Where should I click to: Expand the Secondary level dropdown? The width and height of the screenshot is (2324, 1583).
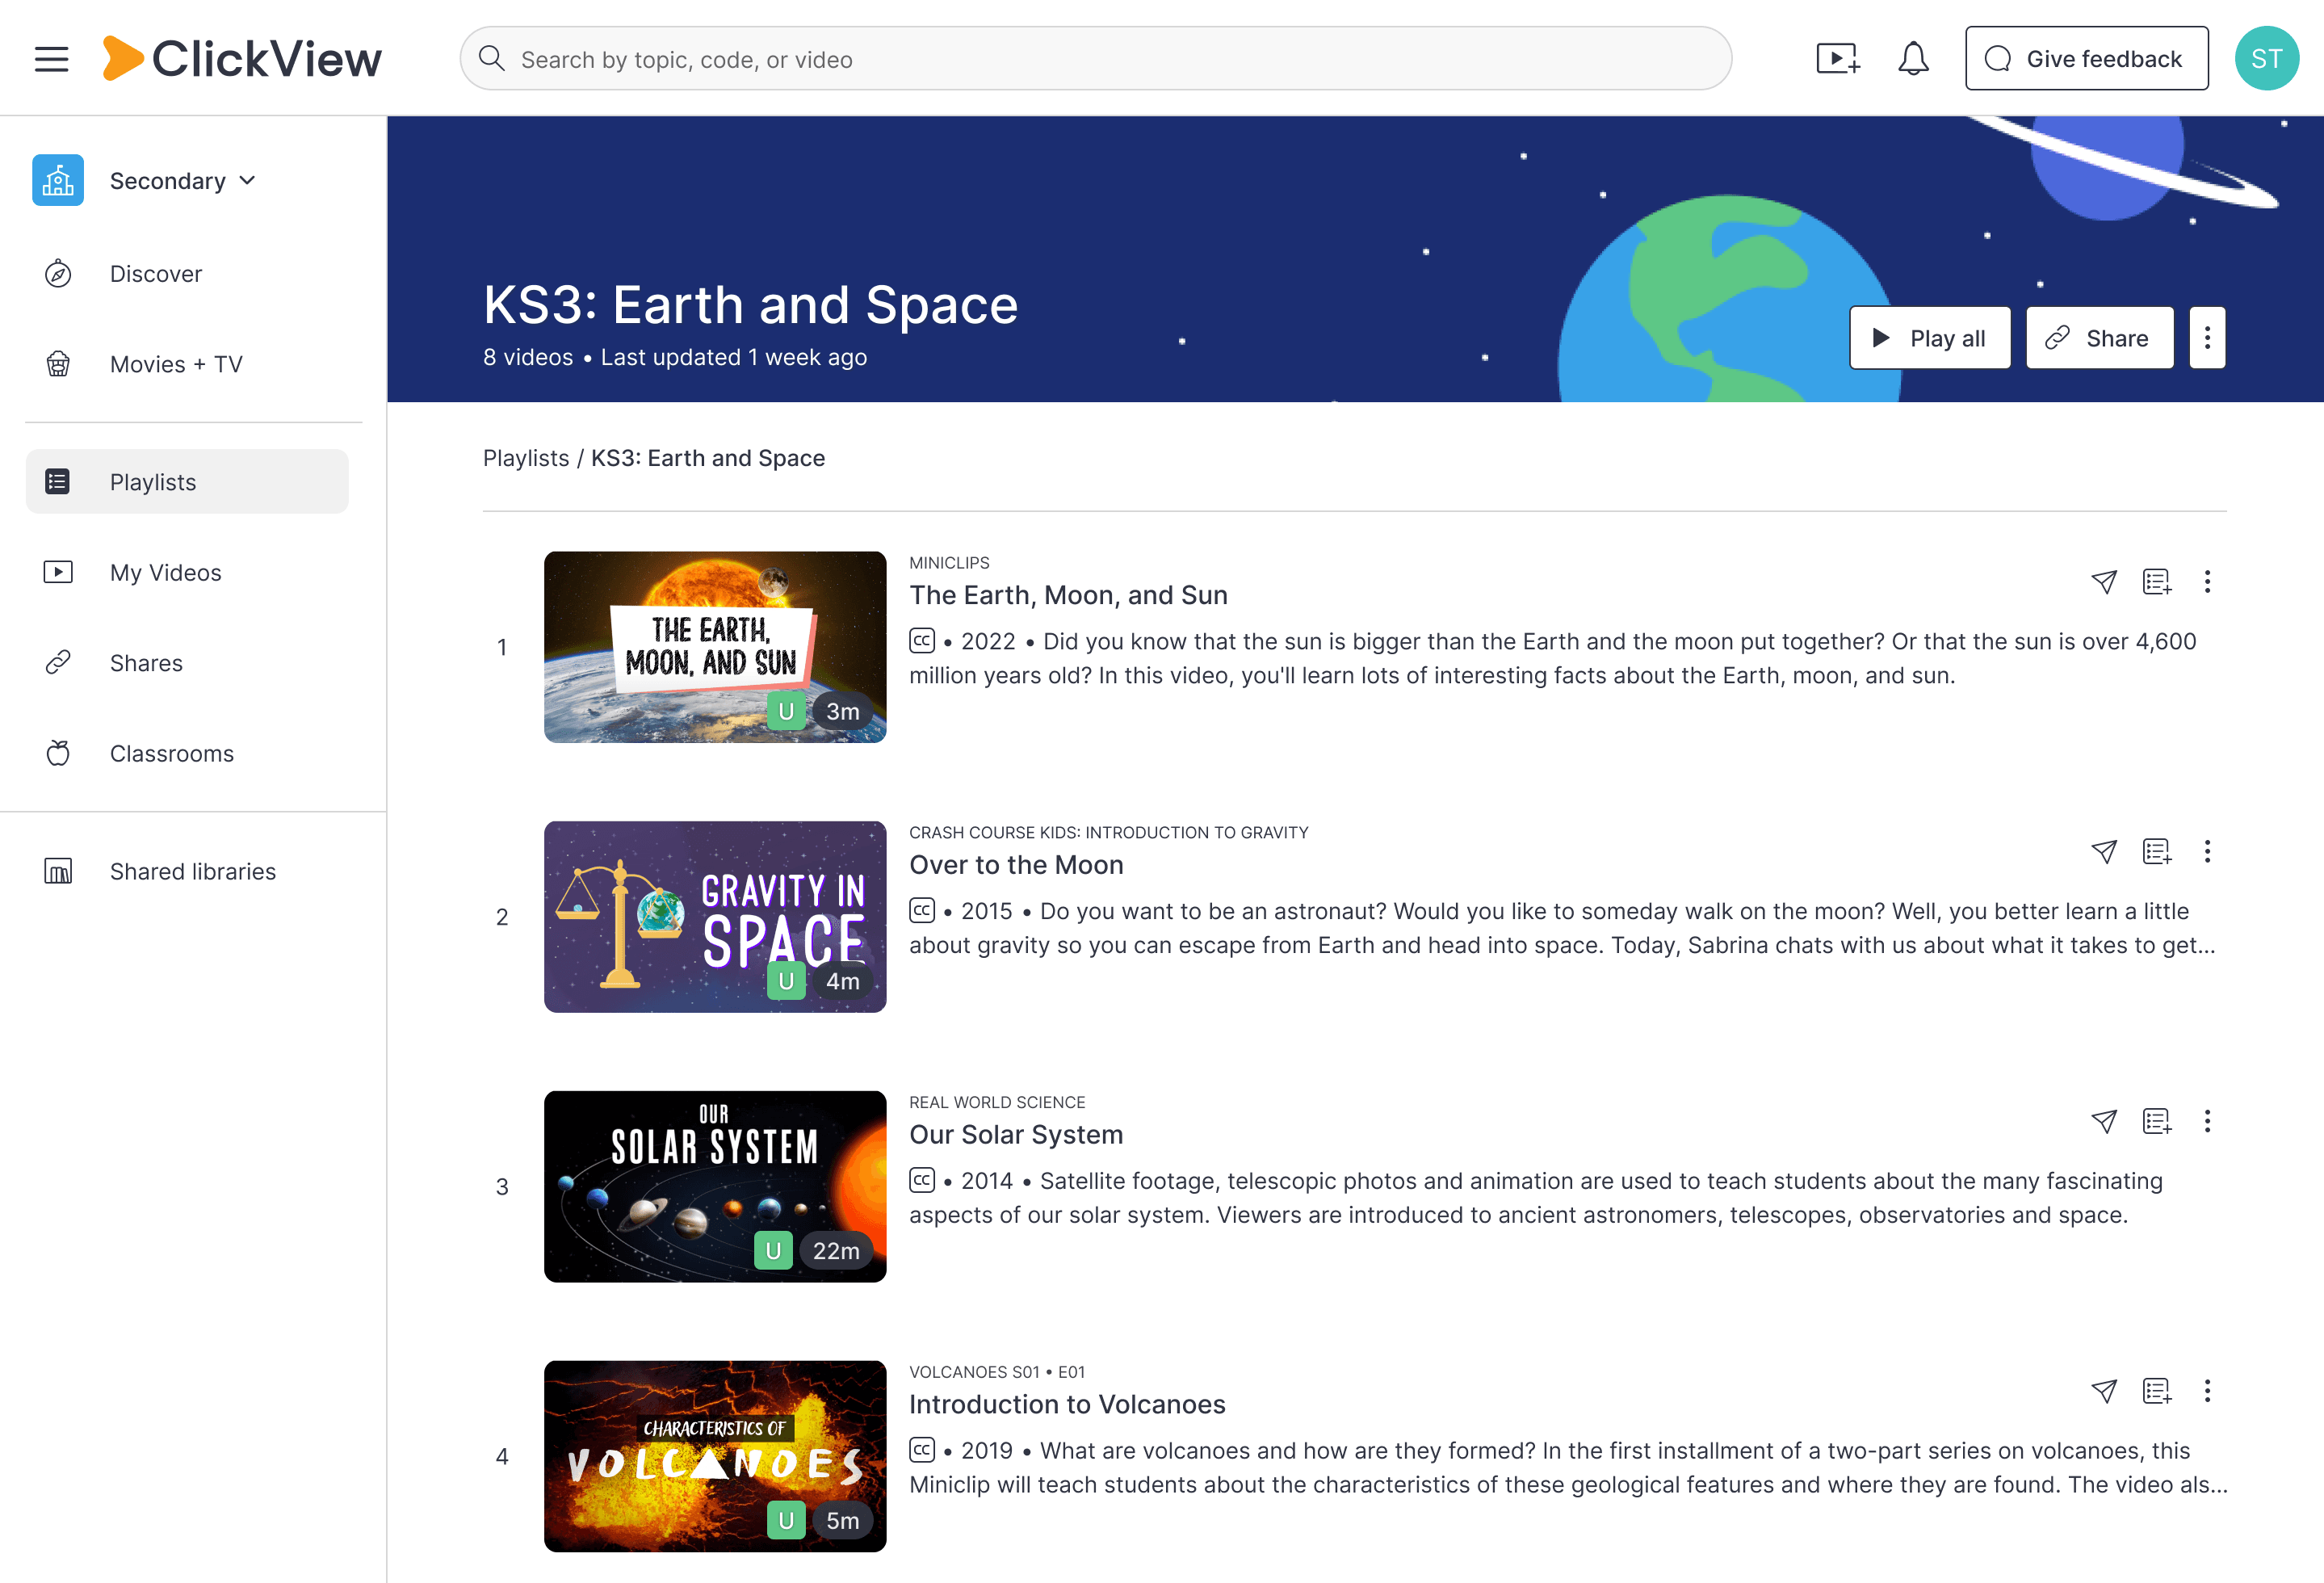coord(183,181)
